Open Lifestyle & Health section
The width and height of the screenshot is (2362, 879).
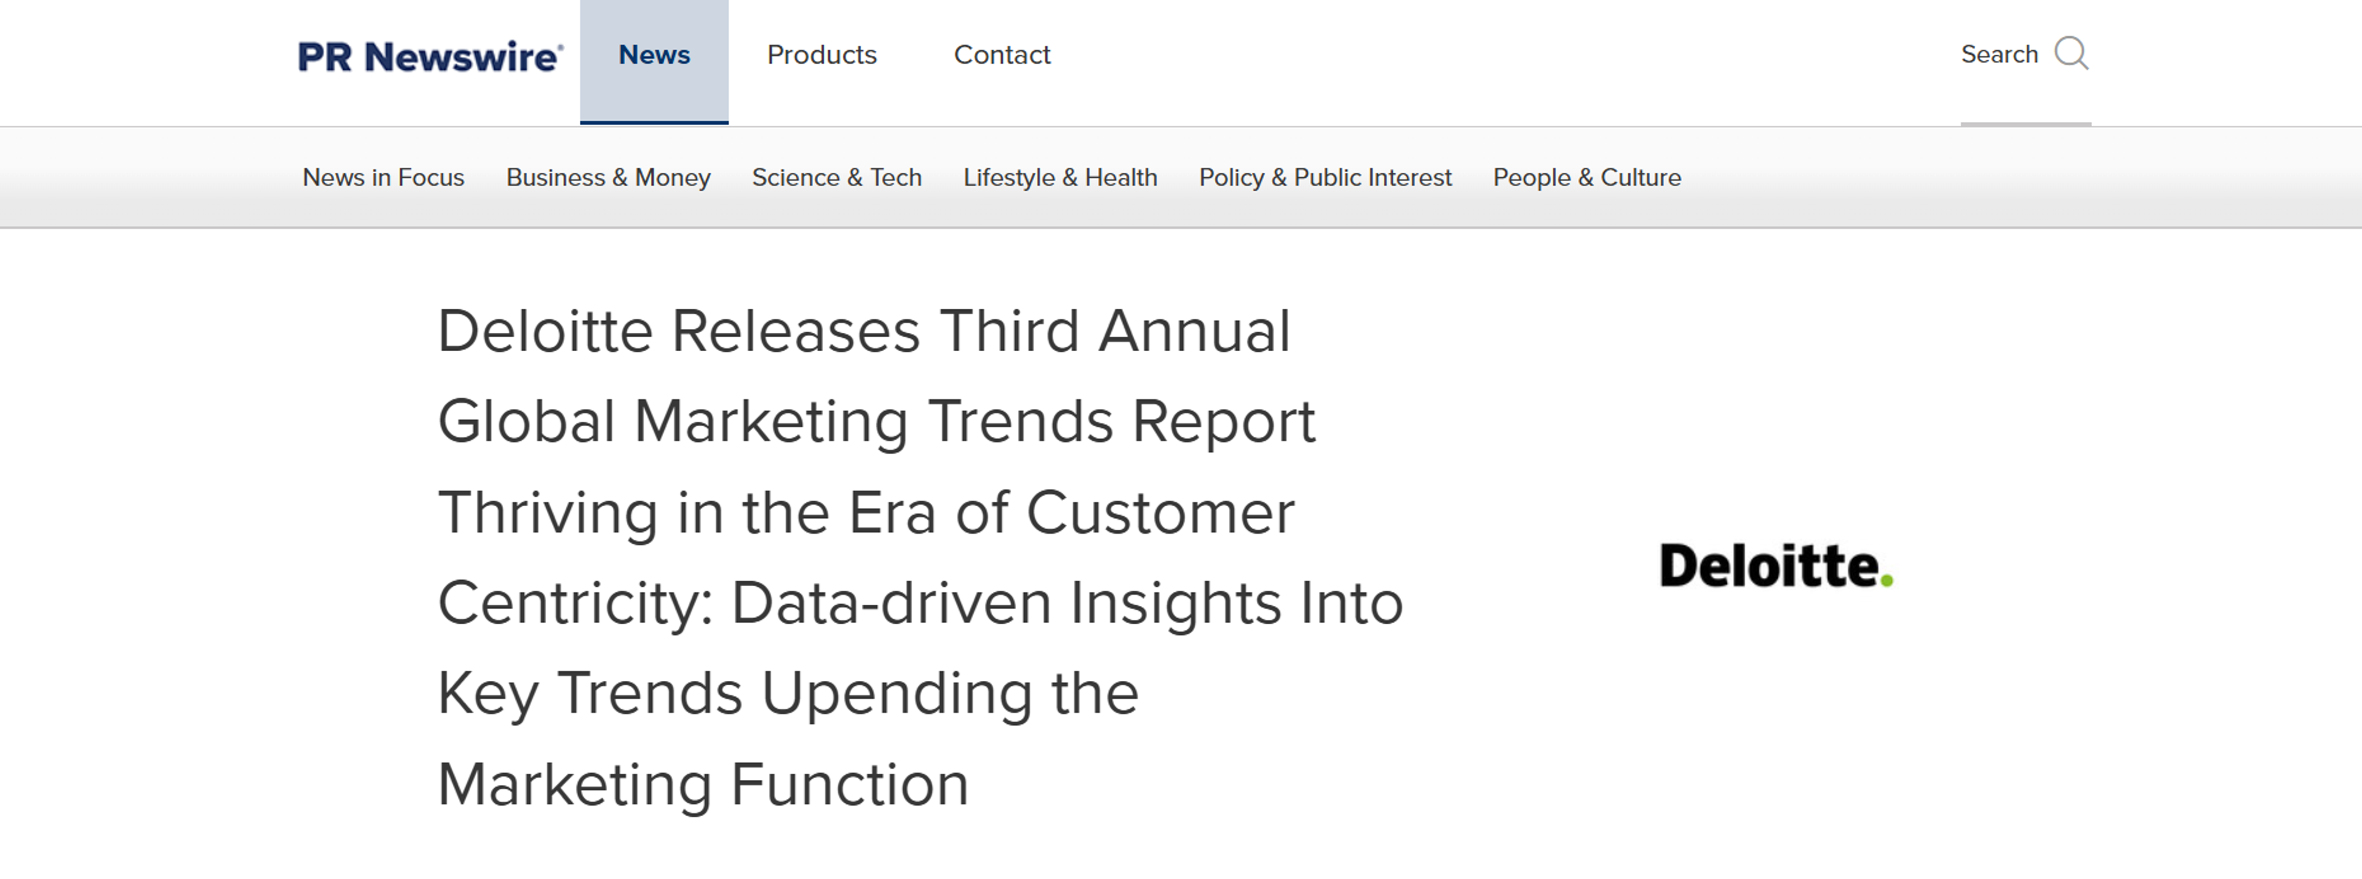point(1060,178)
